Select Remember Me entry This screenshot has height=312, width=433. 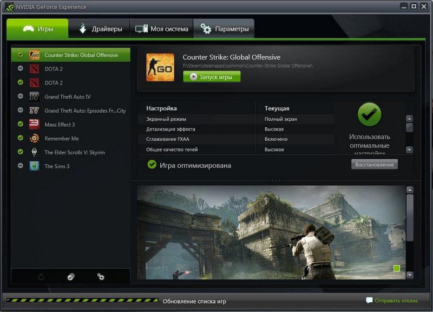(x=71, y=138)
